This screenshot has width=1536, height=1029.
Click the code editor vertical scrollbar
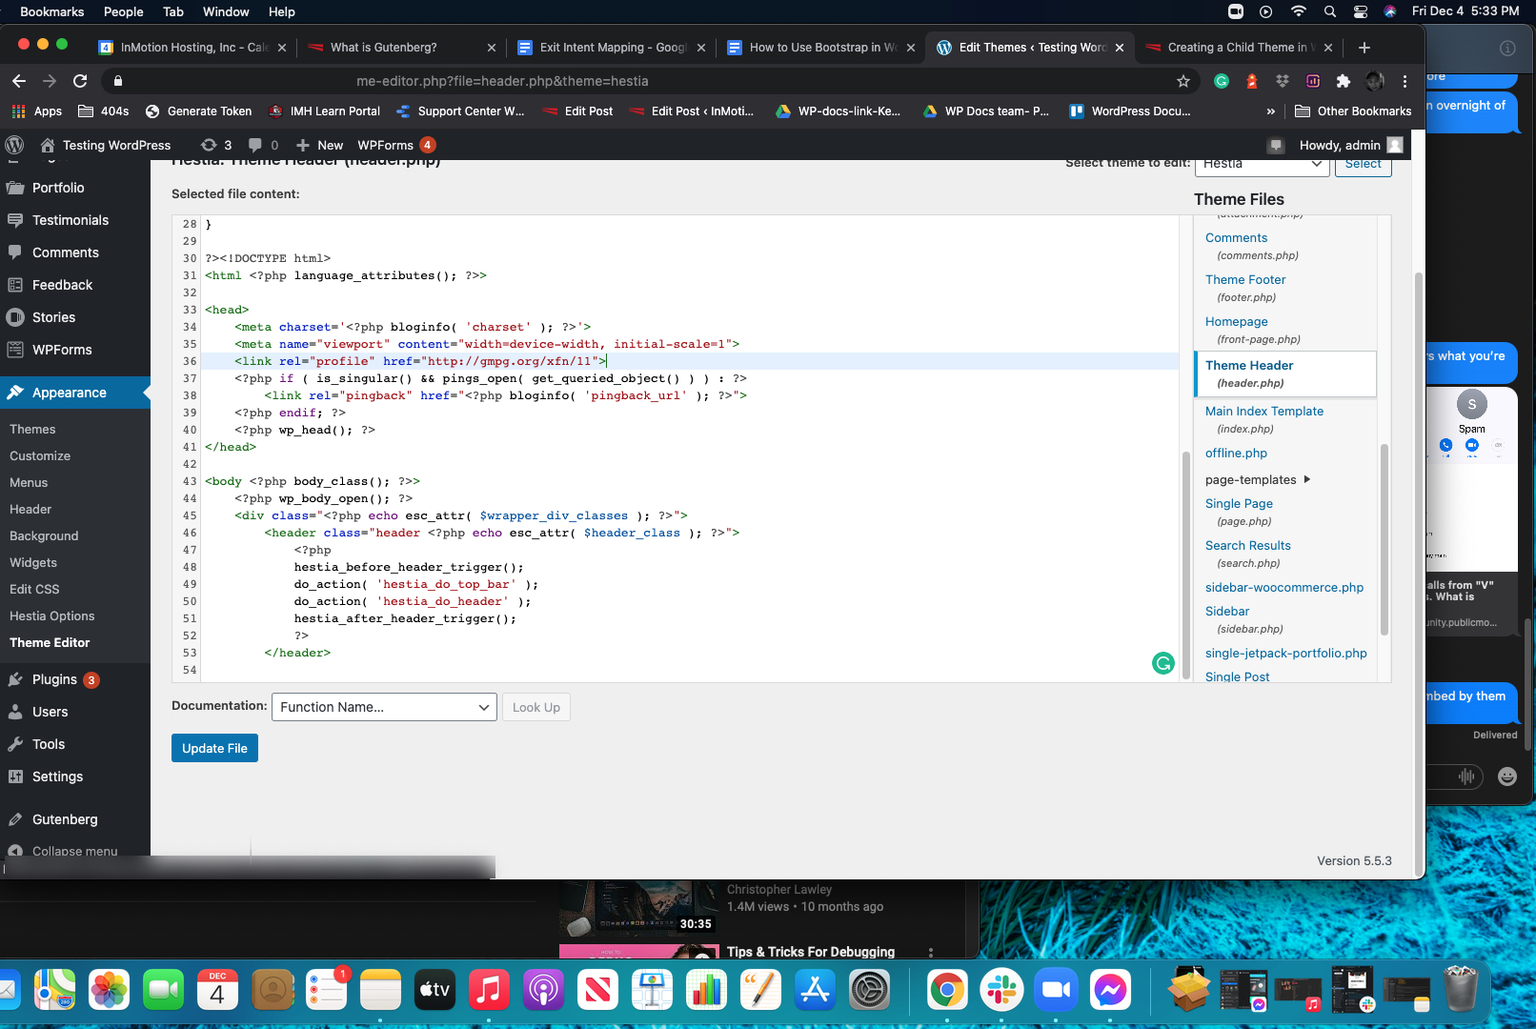click(1186, 562)
